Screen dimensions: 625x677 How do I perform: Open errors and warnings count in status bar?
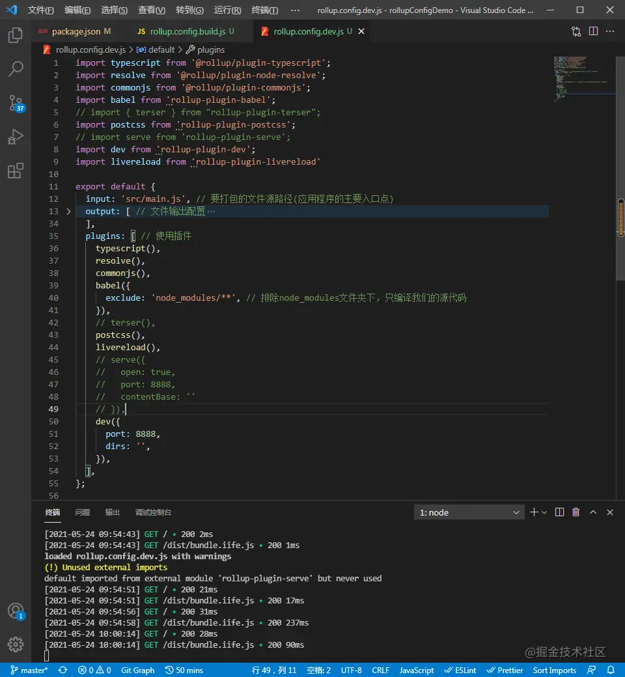pos(94,670)
